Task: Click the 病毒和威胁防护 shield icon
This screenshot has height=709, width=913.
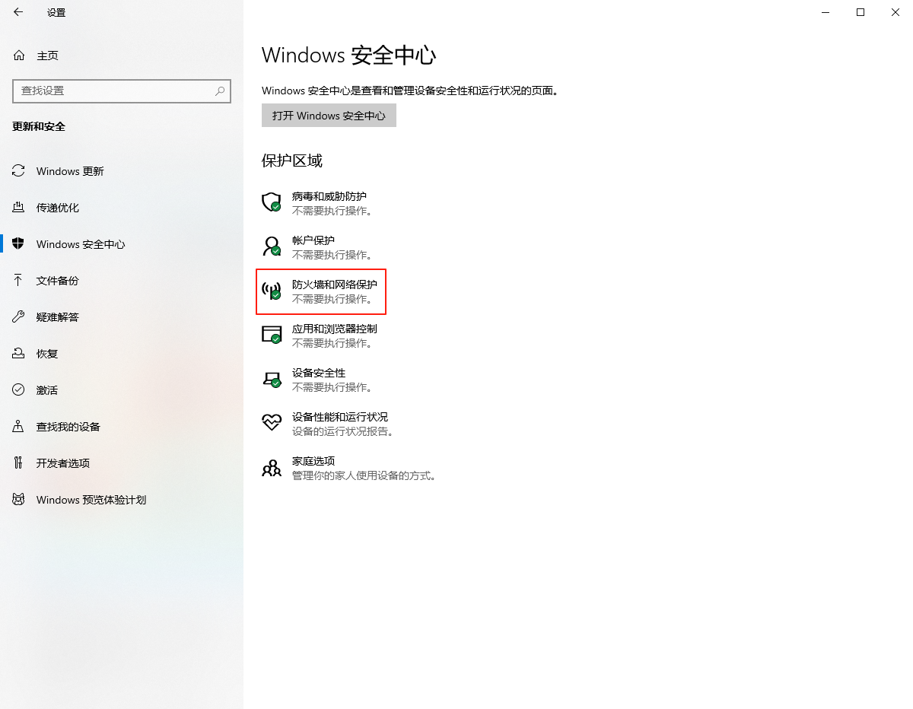Action: coord(272,202)
